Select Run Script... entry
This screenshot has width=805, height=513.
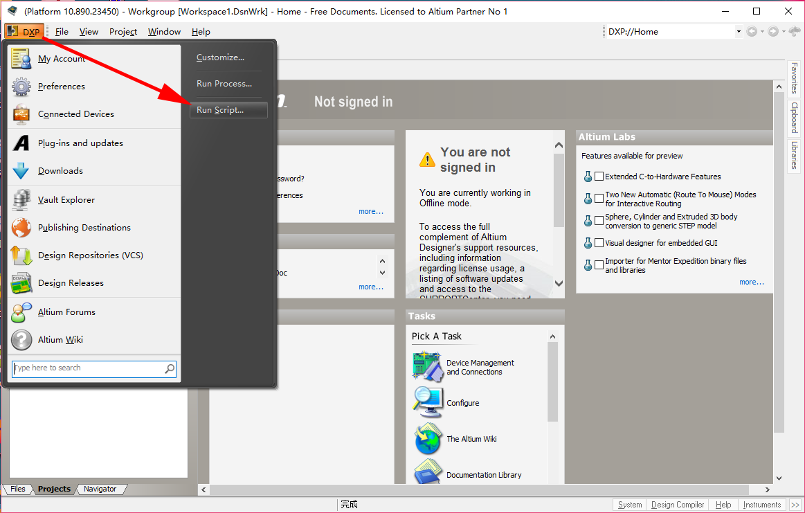click(228, 110)
